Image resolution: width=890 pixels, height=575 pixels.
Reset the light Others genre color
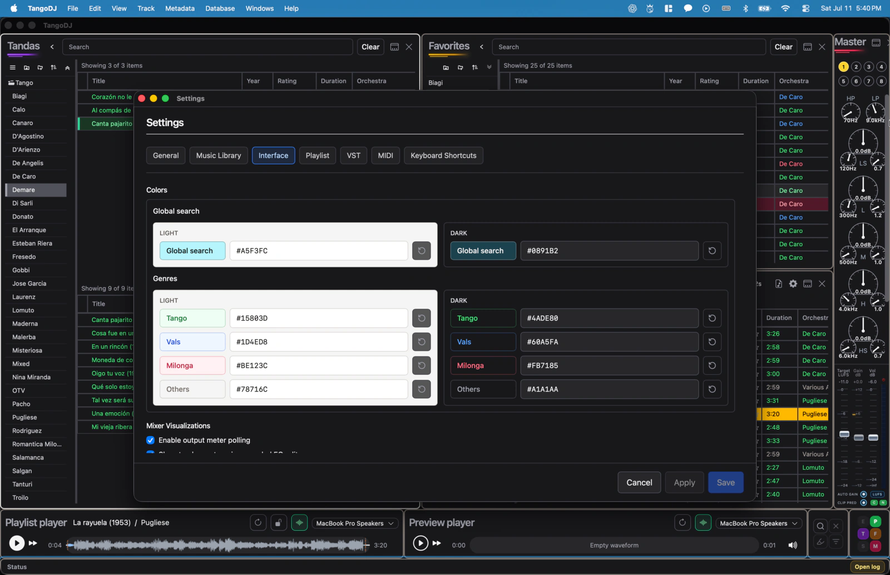422,389
